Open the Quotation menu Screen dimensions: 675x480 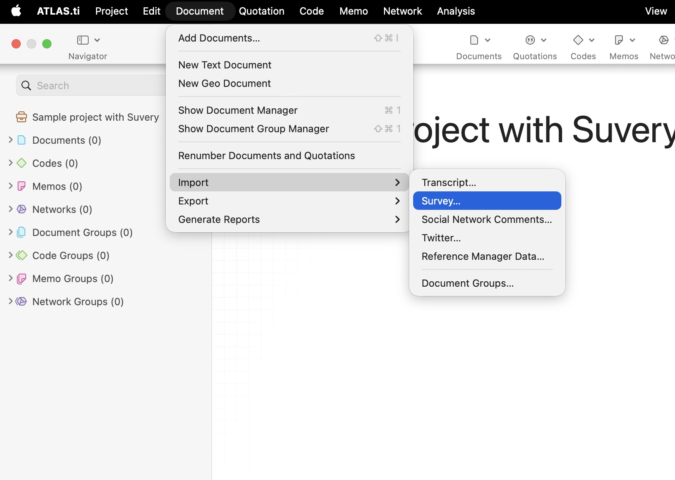[261, 11]
